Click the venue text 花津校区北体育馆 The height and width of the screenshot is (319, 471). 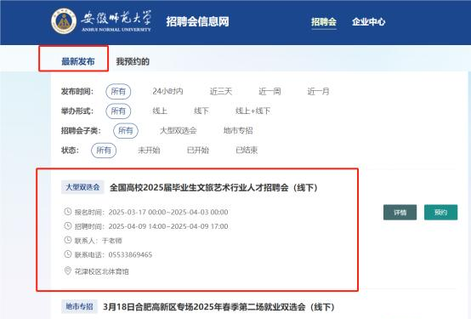101,271
